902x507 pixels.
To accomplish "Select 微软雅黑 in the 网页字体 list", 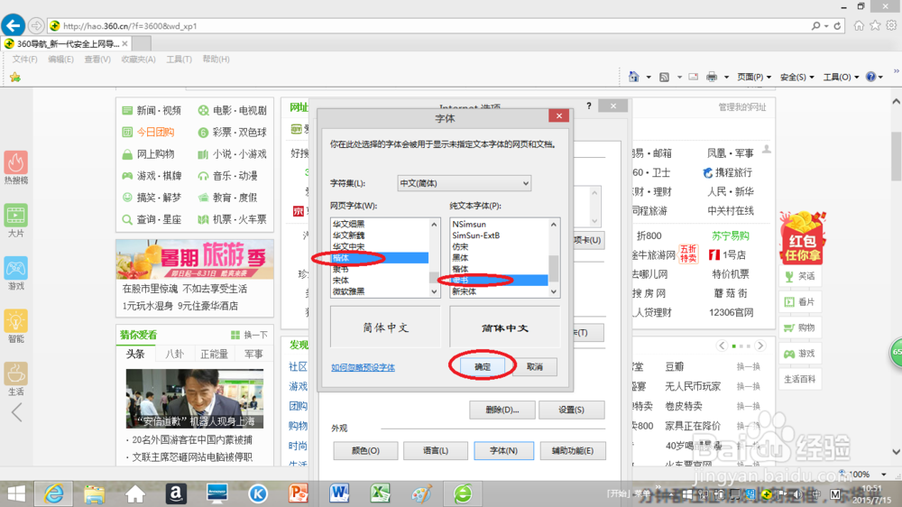I will click(x=380, y=291).
